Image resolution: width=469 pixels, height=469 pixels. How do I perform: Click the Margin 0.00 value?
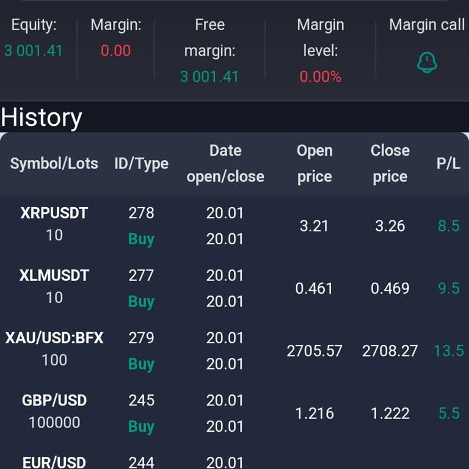coord(115,51)
